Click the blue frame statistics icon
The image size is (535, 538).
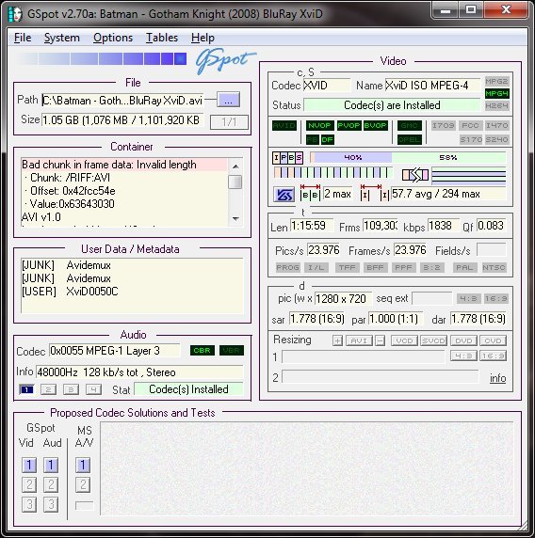tap(284, 195)
